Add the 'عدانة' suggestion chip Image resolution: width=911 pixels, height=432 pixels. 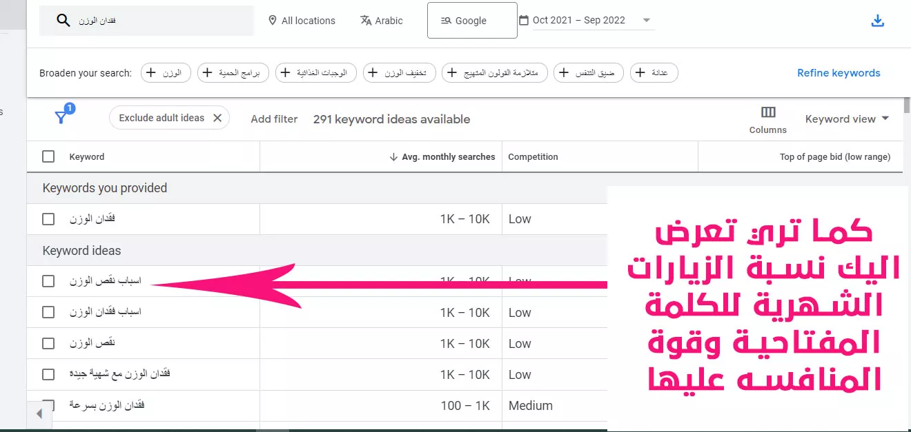click(x=654, y=73)
